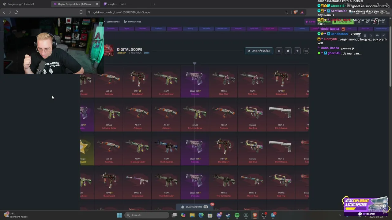Open Brave Rewards triangle icon

coord(302,12)
